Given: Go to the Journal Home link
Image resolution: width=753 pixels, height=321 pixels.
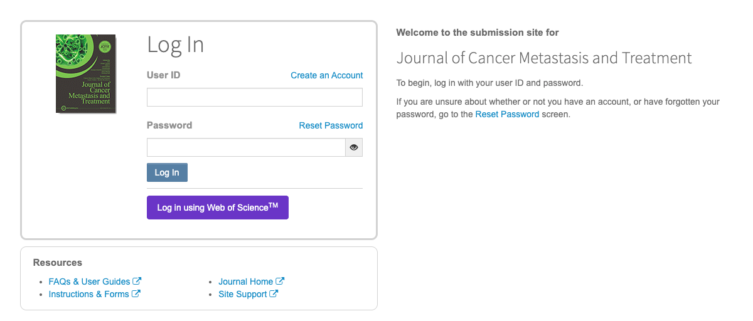Looking at the screenshot, I should tap(245, 282).
